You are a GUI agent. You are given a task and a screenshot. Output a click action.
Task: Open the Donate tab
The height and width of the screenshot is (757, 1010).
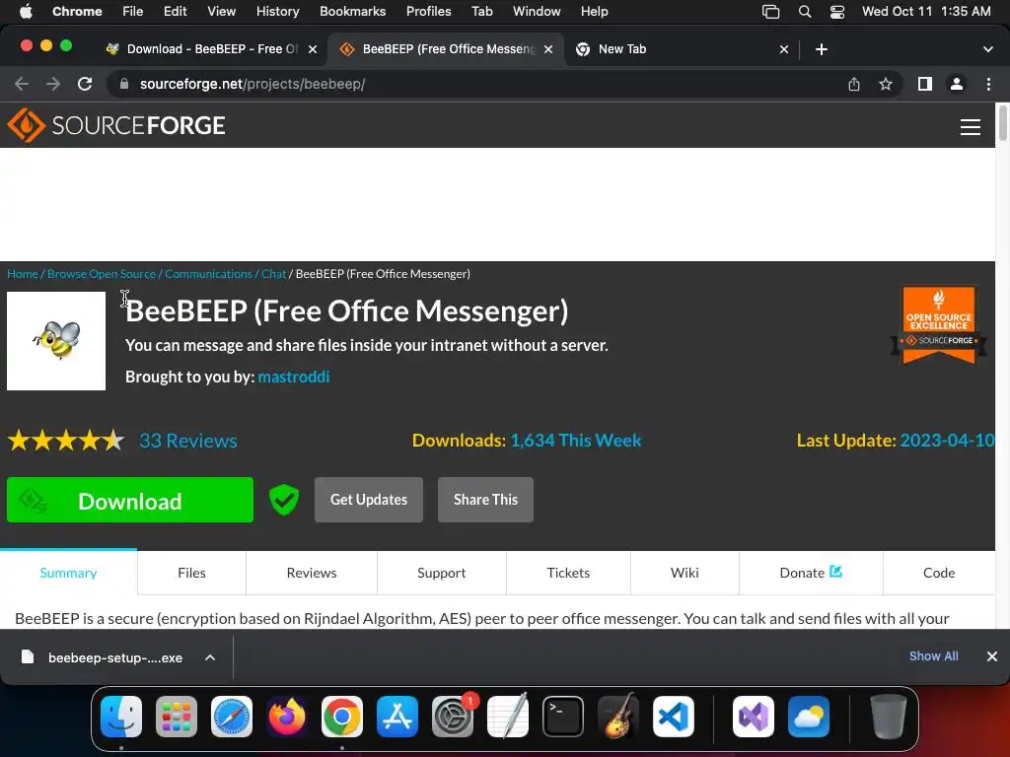click(811, 573)
